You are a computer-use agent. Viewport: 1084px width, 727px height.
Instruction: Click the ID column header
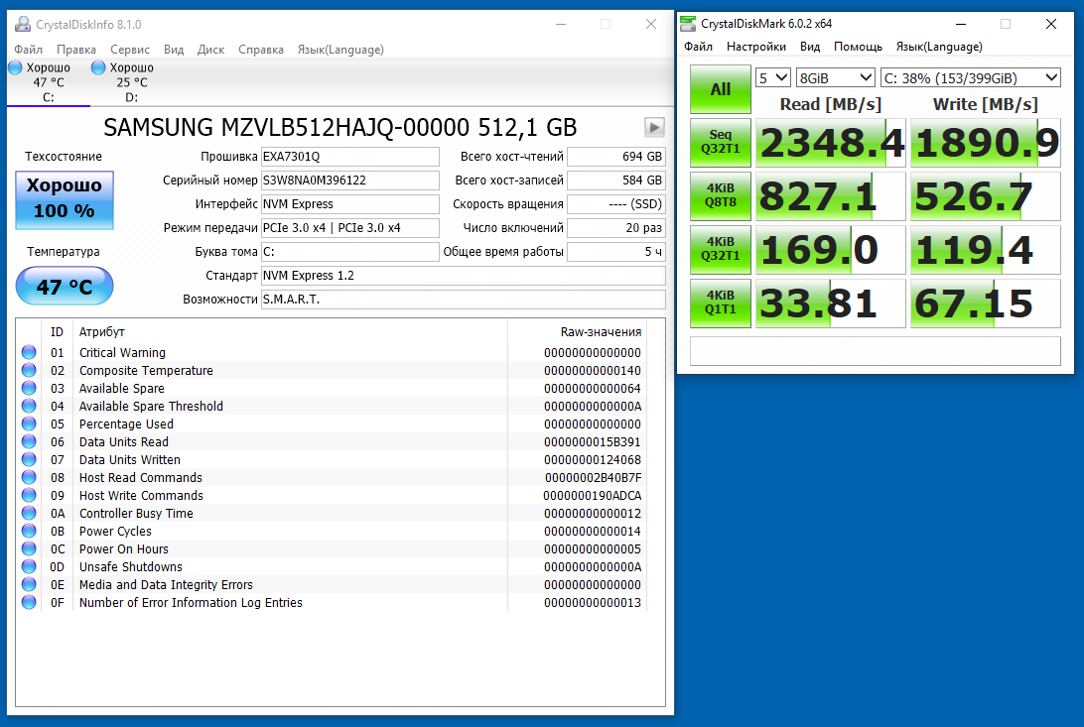(x=57, y=332)
